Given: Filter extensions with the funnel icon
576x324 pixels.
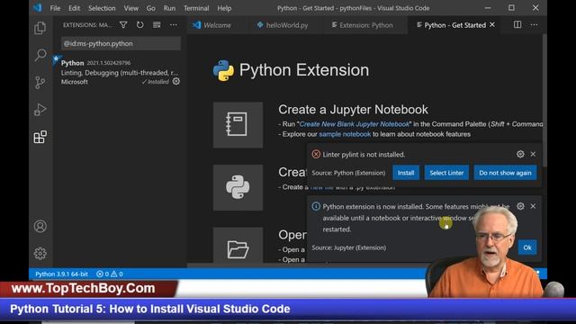Looking at the screenshot, I should [x=123, y=24].
